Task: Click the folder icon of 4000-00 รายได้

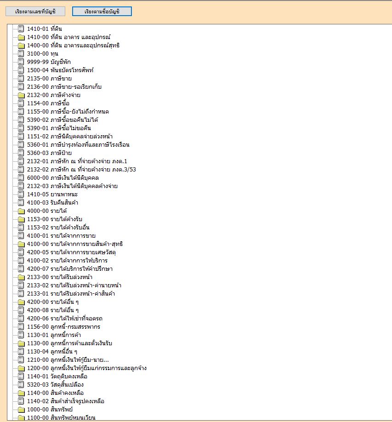Action: [21, 211]
